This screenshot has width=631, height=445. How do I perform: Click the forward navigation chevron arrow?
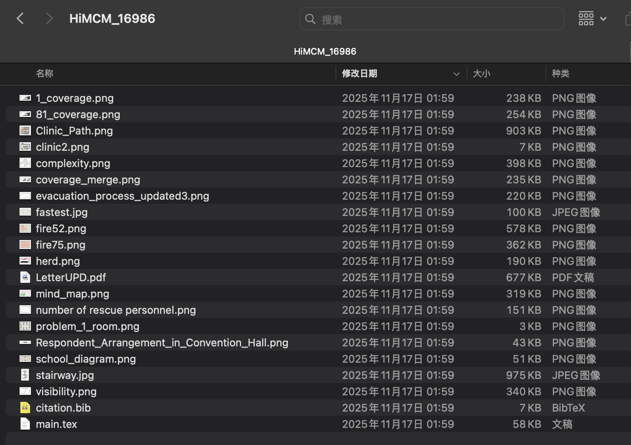(x=49, y=18)
